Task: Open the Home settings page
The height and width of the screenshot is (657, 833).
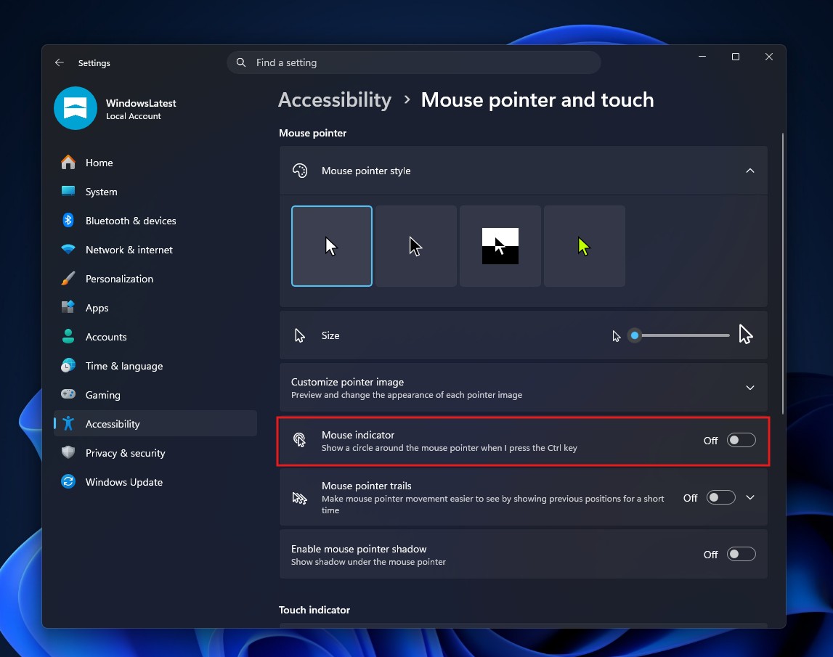Action: tap(155, 163)
